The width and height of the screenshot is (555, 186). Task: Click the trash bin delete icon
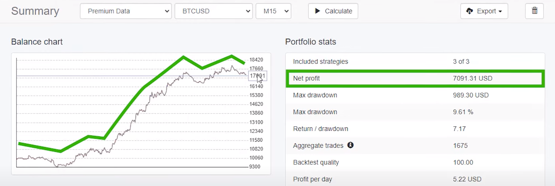pos(535,11)
